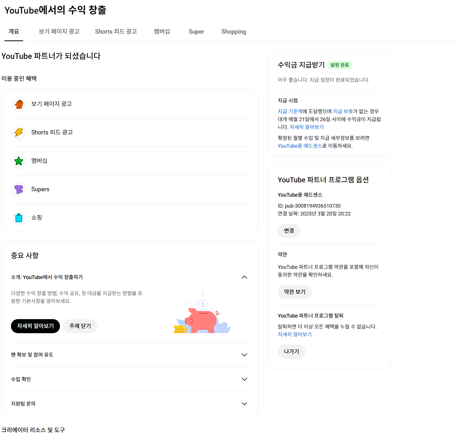The image size is (462, 434).
Task: Open terms with 약관 보기 button
Action: [295, 292]
